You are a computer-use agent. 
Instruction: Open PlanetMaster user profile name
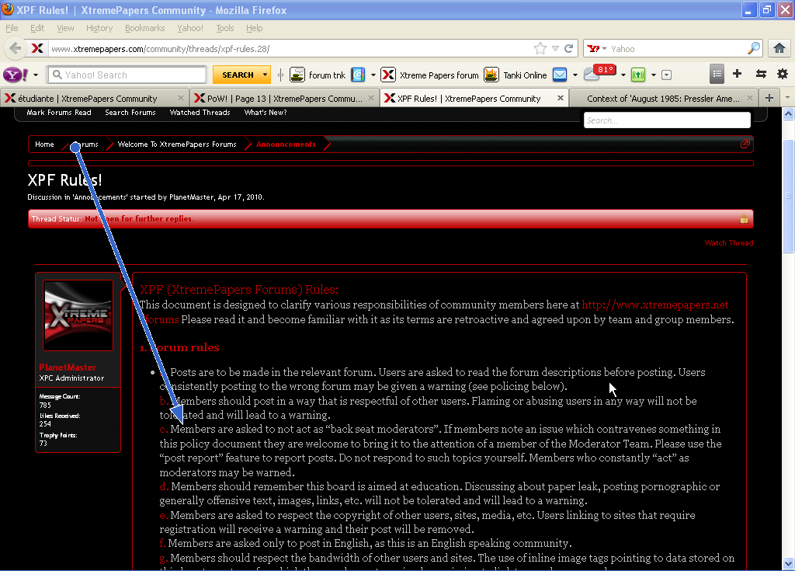(x=68, y=367)
